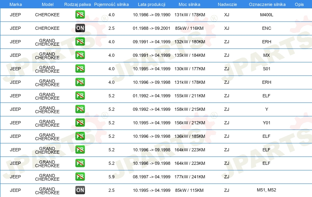Click the petrol icon in the Y01 engine row
This screenshot has width=312, height=197.
80,123
